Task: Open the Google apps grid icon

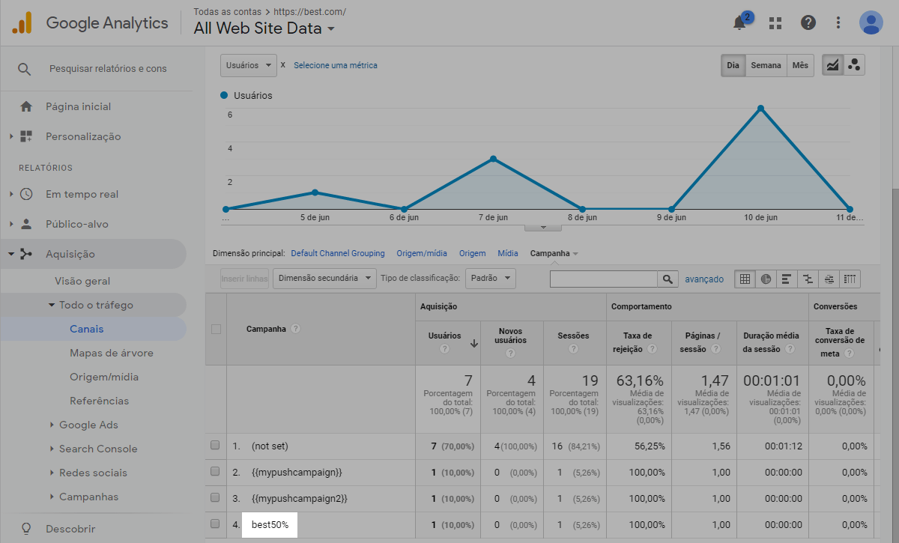Action: click(775, 22)
